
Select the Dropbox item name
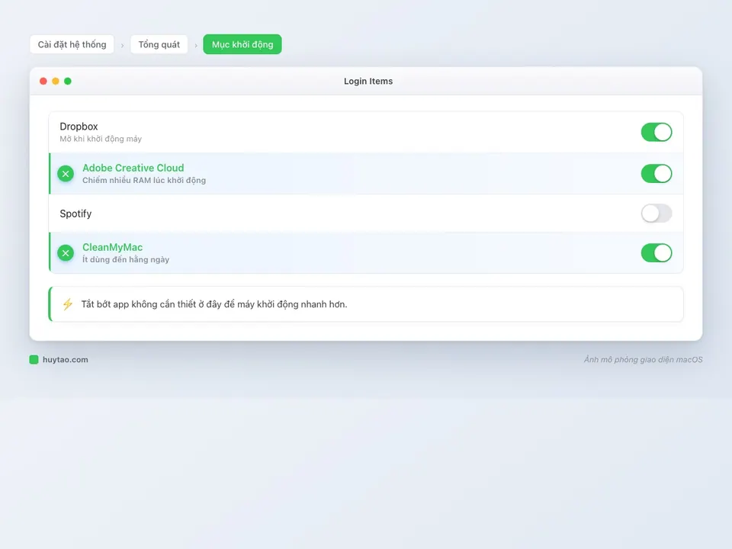point(79,127)
